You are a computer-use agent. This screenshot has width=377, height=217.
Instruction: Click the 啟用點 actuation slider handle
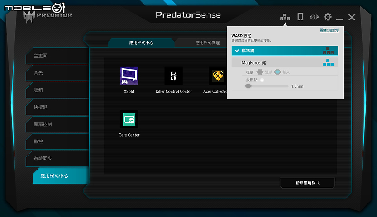248,86
